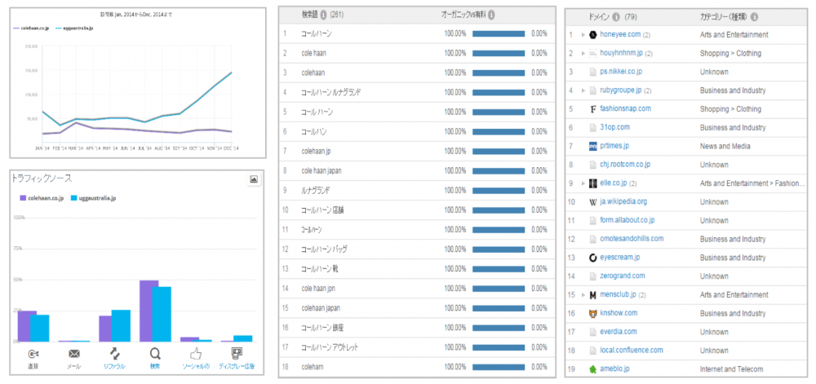Click the info icon next to 検索語 header
The image size is (816, 384).
pyautogui.click(x=323, y=15)
